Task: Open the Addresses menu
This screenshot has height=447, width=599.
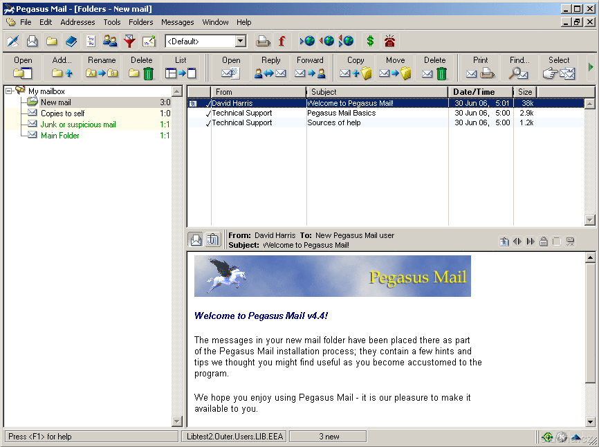Action: pyautogui.click(x=77, y=22)
